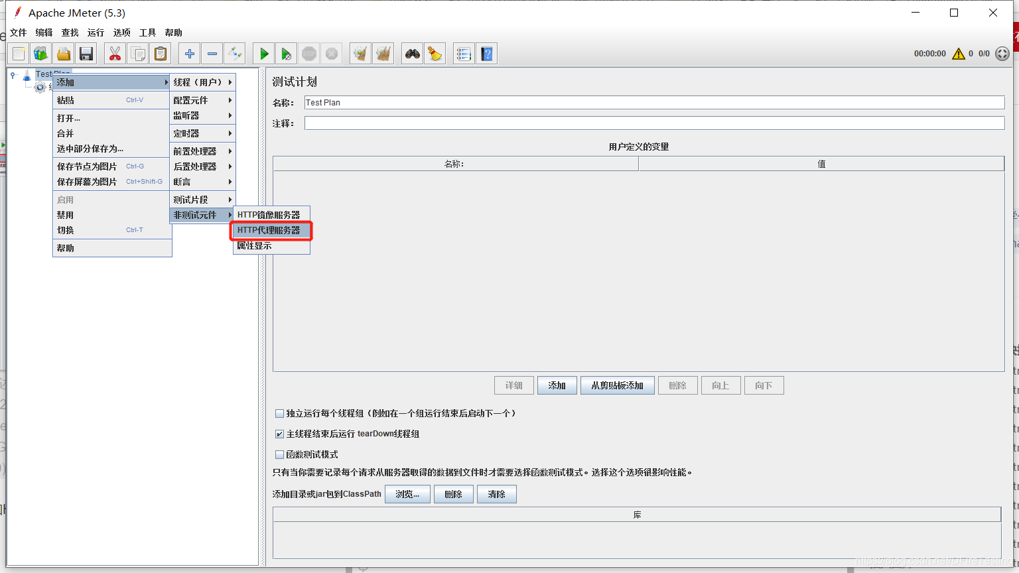Click the yellow warning log icon

959,54
